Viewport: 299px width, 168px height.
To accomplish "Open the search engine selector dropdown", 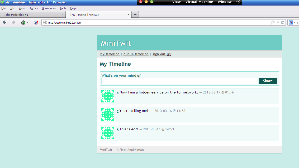I will [x=295, y=23].
